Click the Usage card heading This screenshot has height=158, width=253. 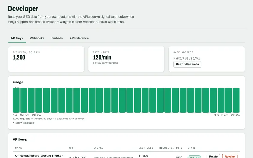click(18, 82)
